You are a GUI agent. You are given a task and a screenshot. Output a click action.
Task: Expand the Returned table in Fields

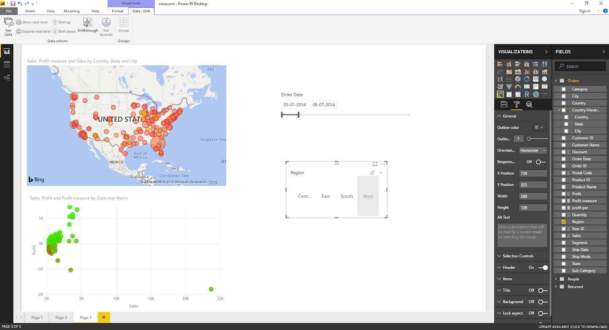click(556, 287)
